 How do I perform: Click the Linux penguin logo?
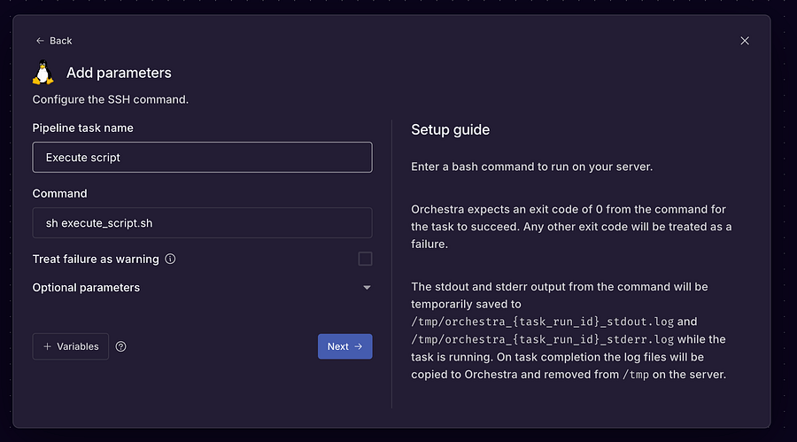[43, 73]
